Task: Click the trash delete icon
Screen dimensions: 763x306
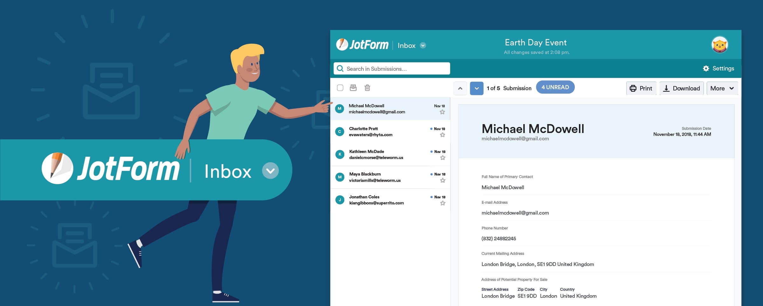Action: point(367,88)
